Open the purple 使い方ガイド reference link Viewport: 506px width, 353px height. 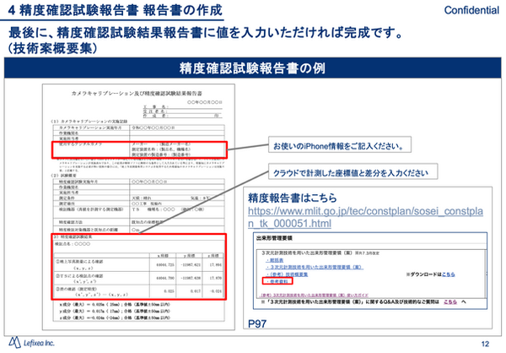tap(315, 295)
